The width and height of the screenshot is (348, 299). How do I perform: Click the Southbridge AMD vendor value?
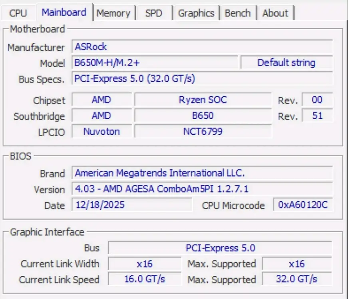click(x=101, y=116)
